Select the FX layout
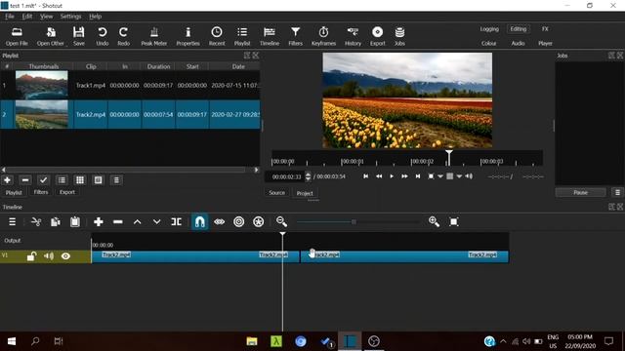 click(x=545, y=29)
